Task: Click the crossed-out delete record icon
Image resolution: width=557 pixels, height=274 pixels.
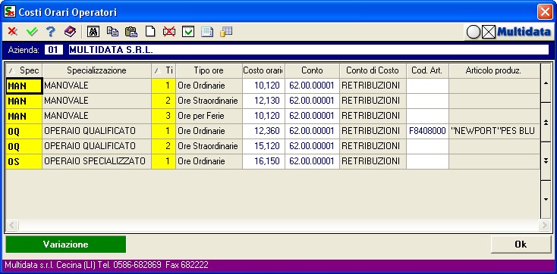Action: coord(169,32)
